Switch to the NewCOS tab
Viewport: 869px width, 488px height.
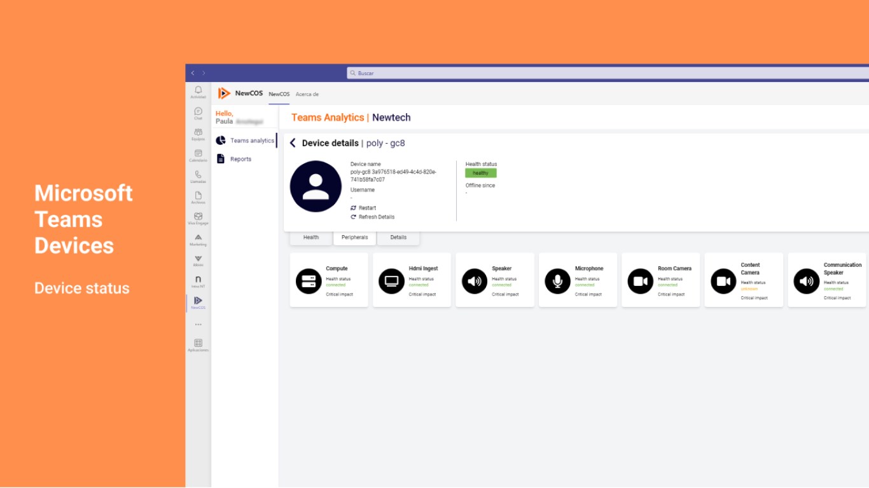pyautogui.click(x=279, y=94)
